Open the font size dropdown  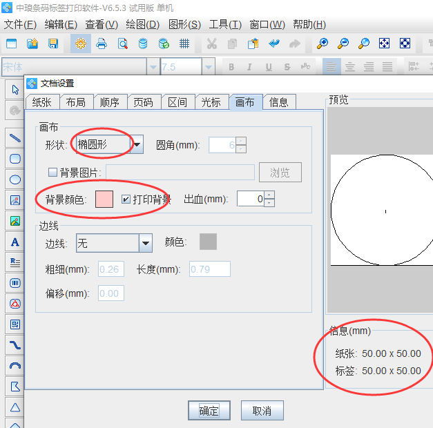point(208,67)
